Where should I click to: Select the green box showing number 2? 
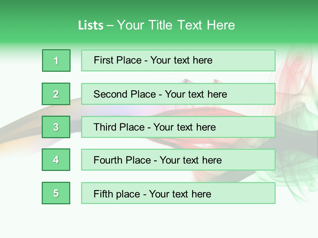tap(56, 94)
